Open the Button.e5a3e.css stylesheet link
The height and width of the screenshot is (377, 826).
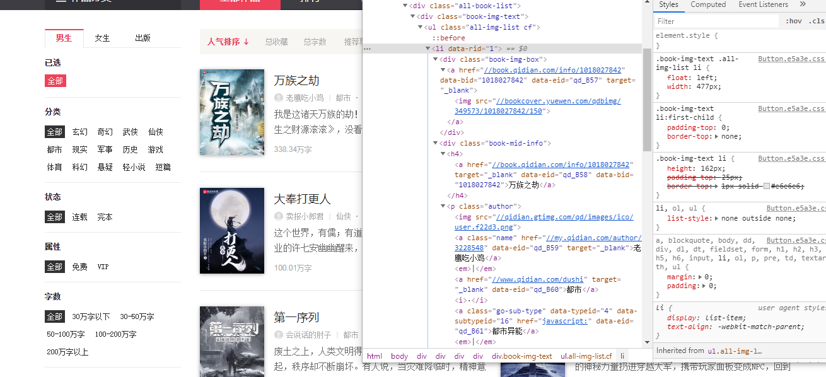pyautogui.click(x=791, y=58)
